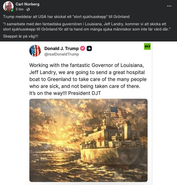Click the American flag on the ship
The height and width of the screenshot is (185, 177).
pyautogui.click(x=118, y=112)
